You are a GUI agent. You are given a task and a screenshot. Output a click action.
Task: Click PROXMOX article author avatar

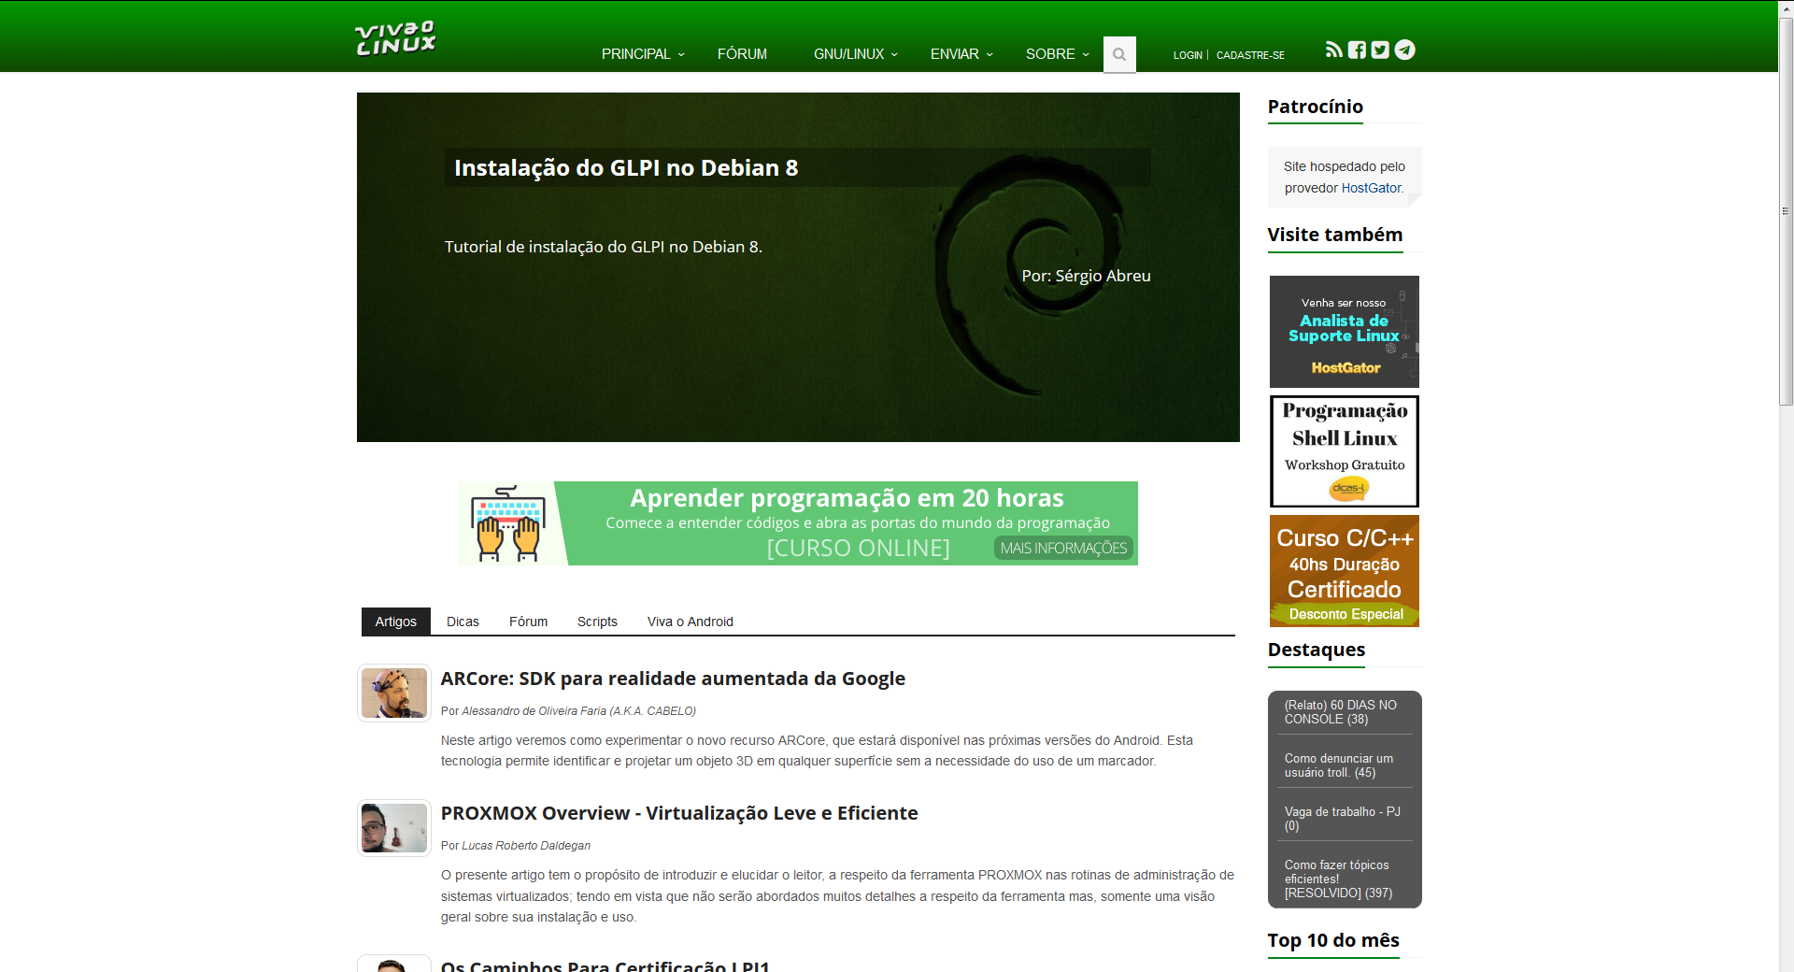point(393,827)
